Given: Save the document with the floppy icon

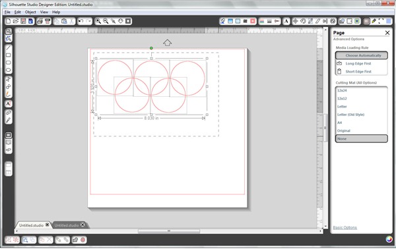Looking at the screenshot, I should click(x=23, y=21).
